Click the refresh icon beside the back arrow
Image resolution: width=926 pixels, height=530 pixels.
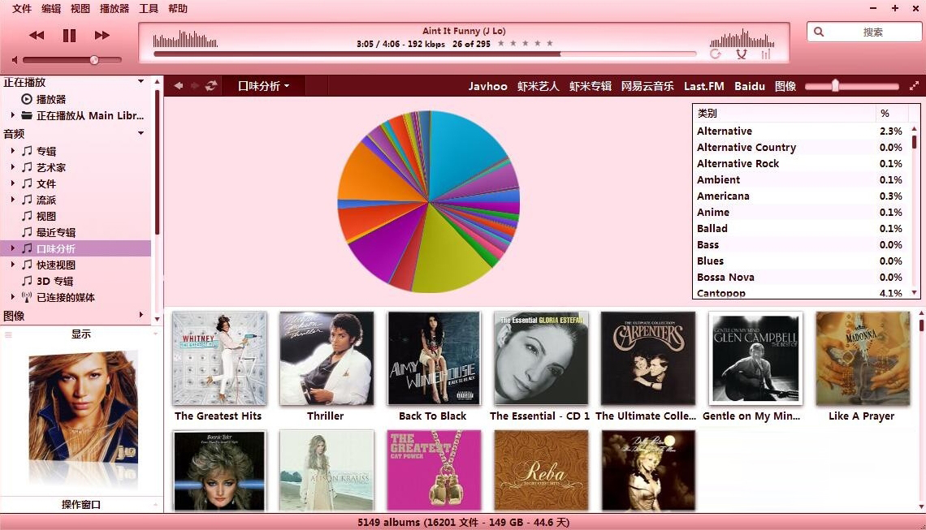click(x=210, y=85)
